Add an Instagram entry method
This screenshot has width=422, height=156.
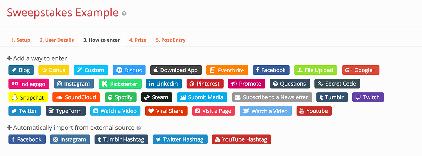point(74,84)
